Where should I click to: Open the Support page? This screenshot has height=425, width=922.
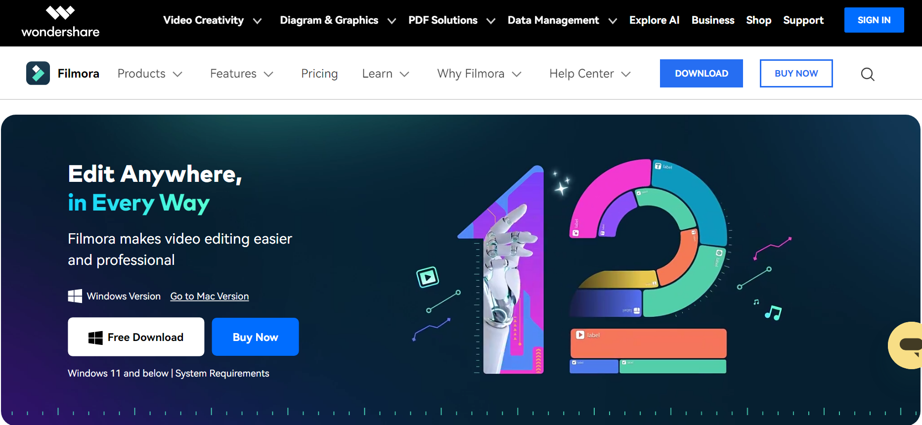point(803,20)
